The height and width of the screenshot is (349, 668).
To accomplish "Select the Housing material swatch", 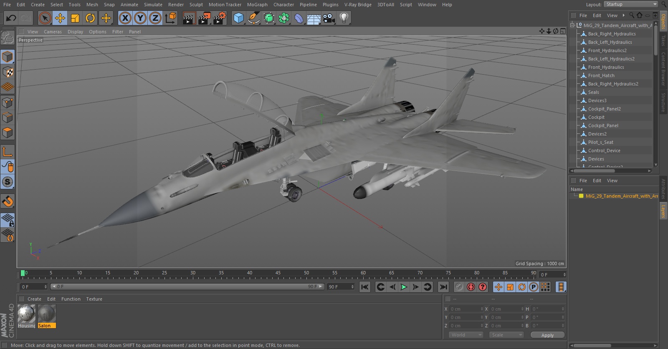I will click(26, 314).
